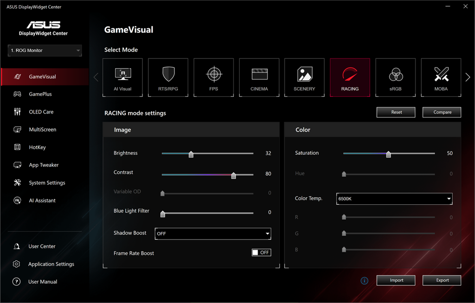Click the Contrast value 80
The image size is (475, 303).
pyautogui.click(x=268, y=174)
